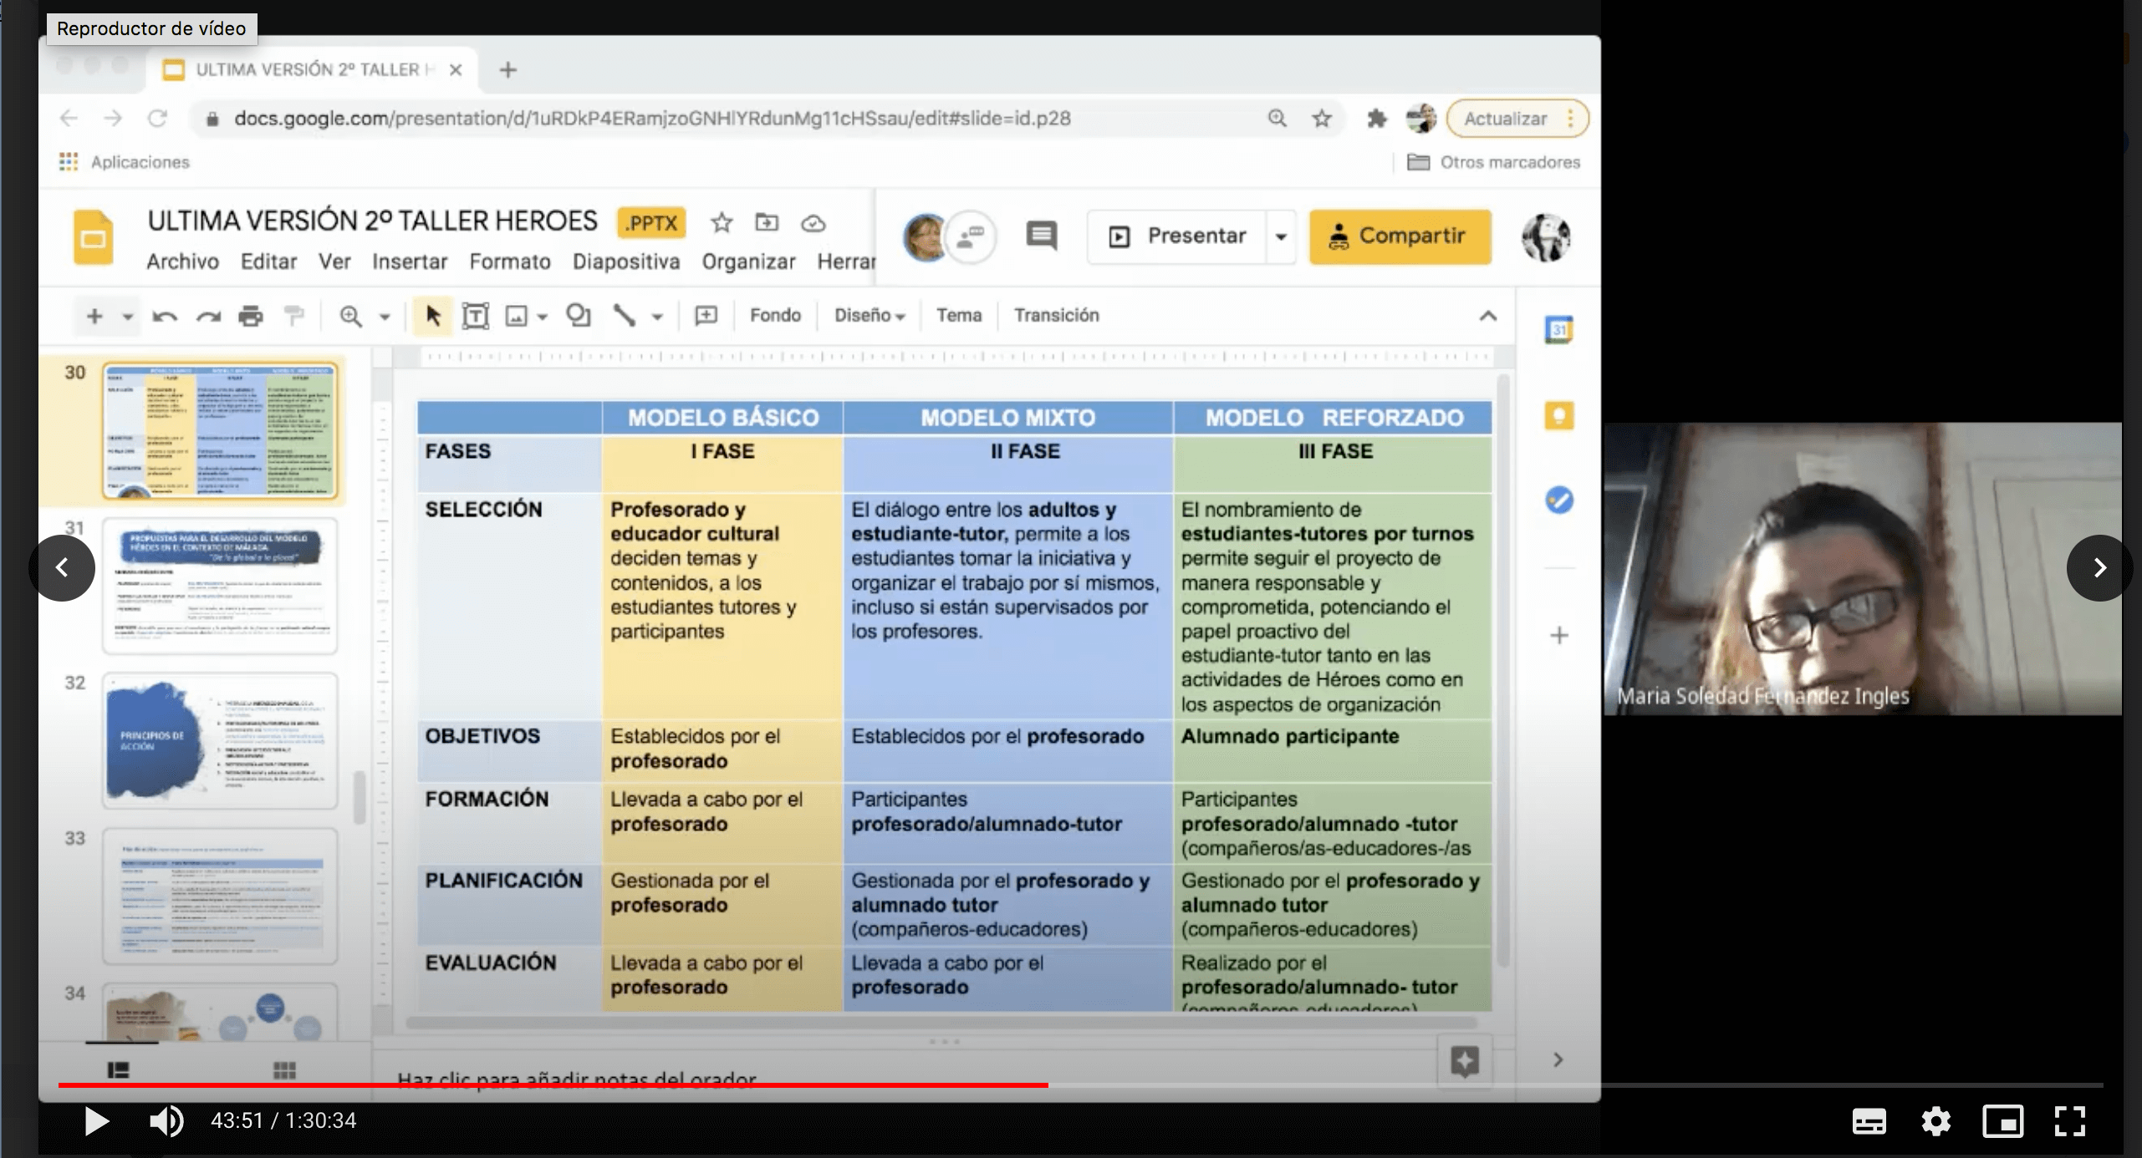Toggle miniplayer mode

[2003, 1121]
